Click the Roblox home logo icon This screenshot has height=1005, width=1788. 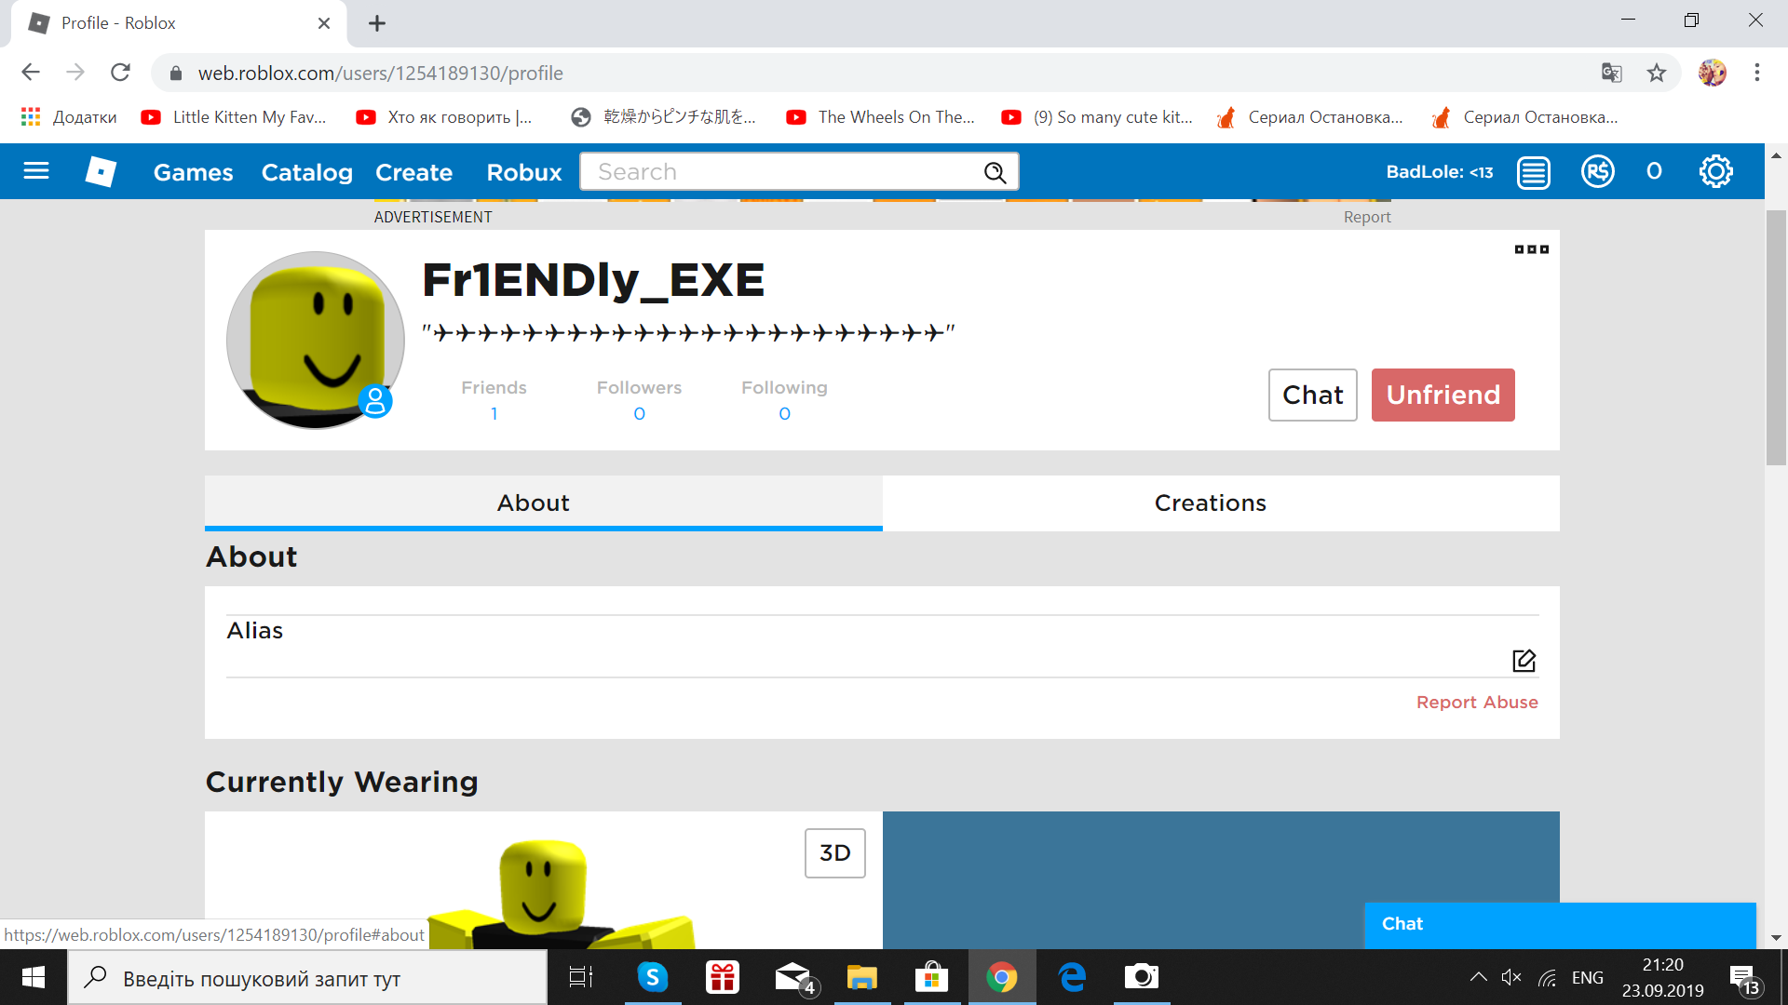coord(100,170)
